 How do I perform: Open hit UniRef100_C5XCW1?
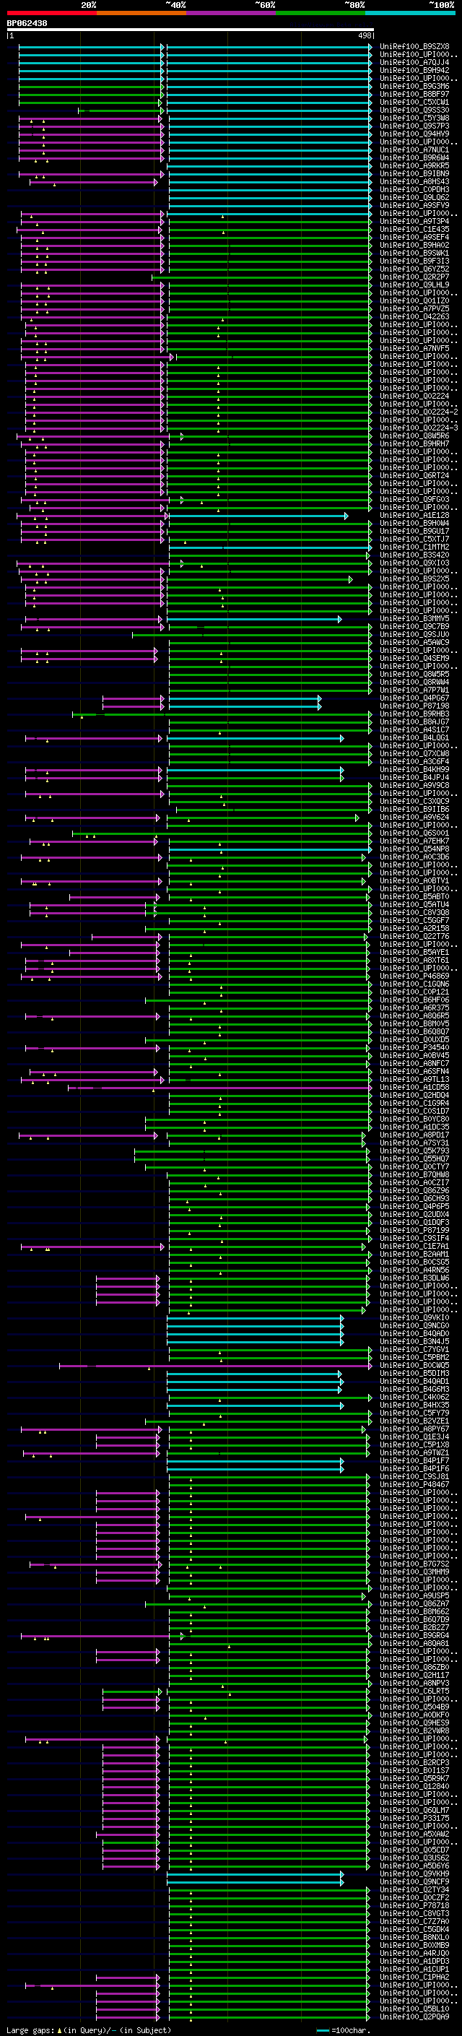[414, 102]
